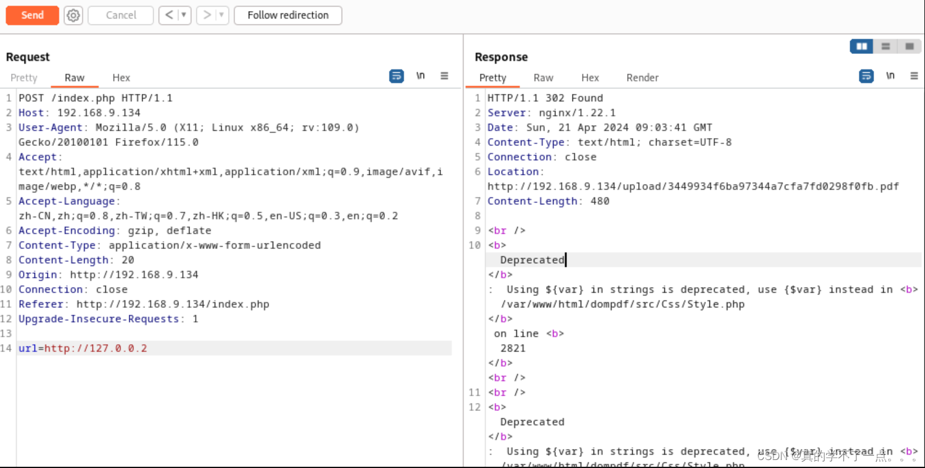Switch to the Render tab in Response
Image resolution: width=925 pixels, height=468 pixels.
pyautogui.click(x=642, y=77)
